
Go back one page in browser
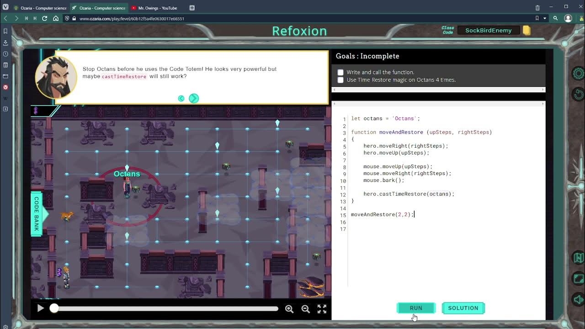(5, 18)
